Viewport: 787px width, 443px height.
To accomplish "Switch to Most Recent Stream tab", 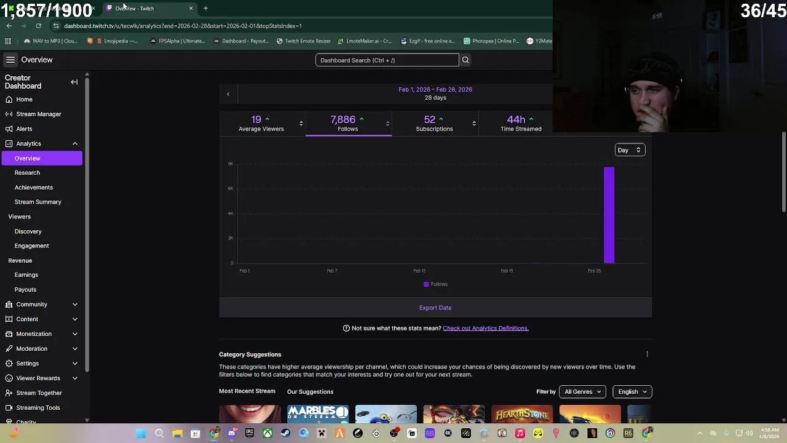I will 247,391.
